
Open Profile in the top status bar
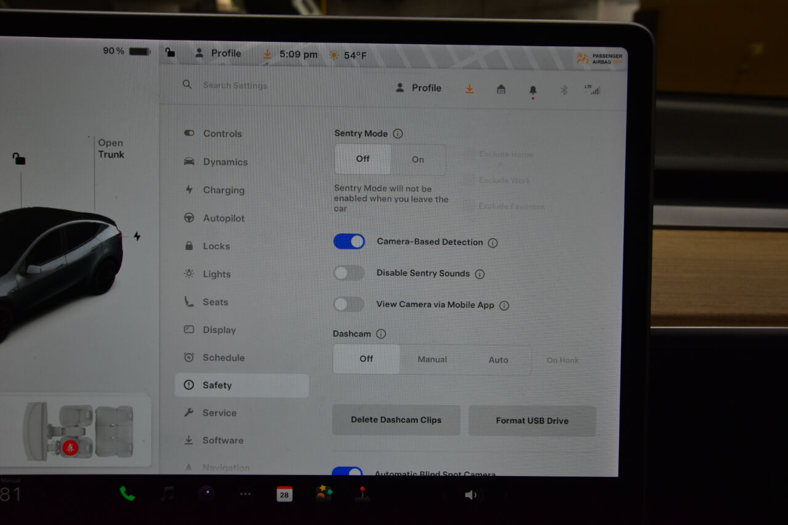pyautogui.click(x=218, y=53)
